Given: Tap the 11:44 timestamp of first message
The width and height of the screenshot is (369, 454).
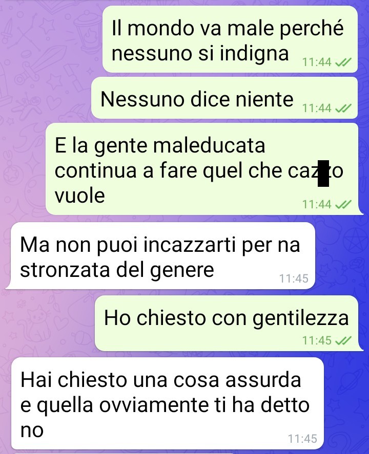Looking at the screenshot, I should pos(317,62).
